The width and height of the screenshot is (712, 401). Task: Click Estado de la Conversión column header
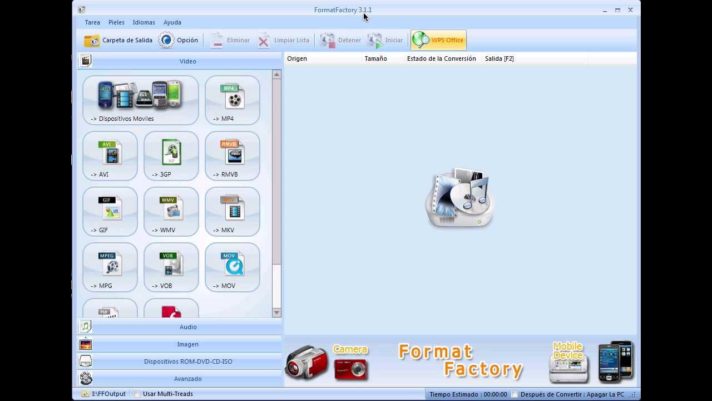pos(443,58)
